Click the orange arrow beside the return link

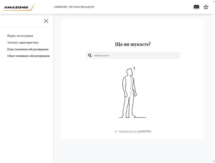pos(116,131)
